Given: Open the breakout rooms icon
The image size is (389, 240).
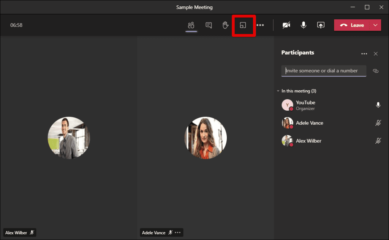Looking at the screenshot, I should click(243, 25).
